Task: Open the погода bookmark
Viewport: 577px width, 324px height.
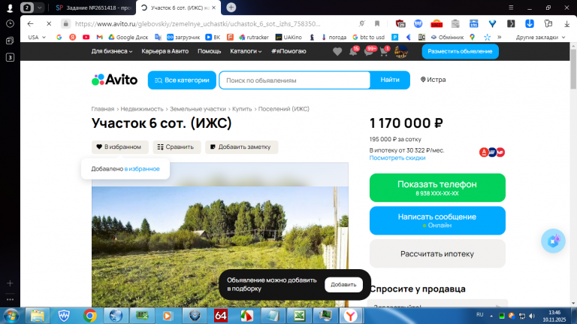Action: [334, 37]
